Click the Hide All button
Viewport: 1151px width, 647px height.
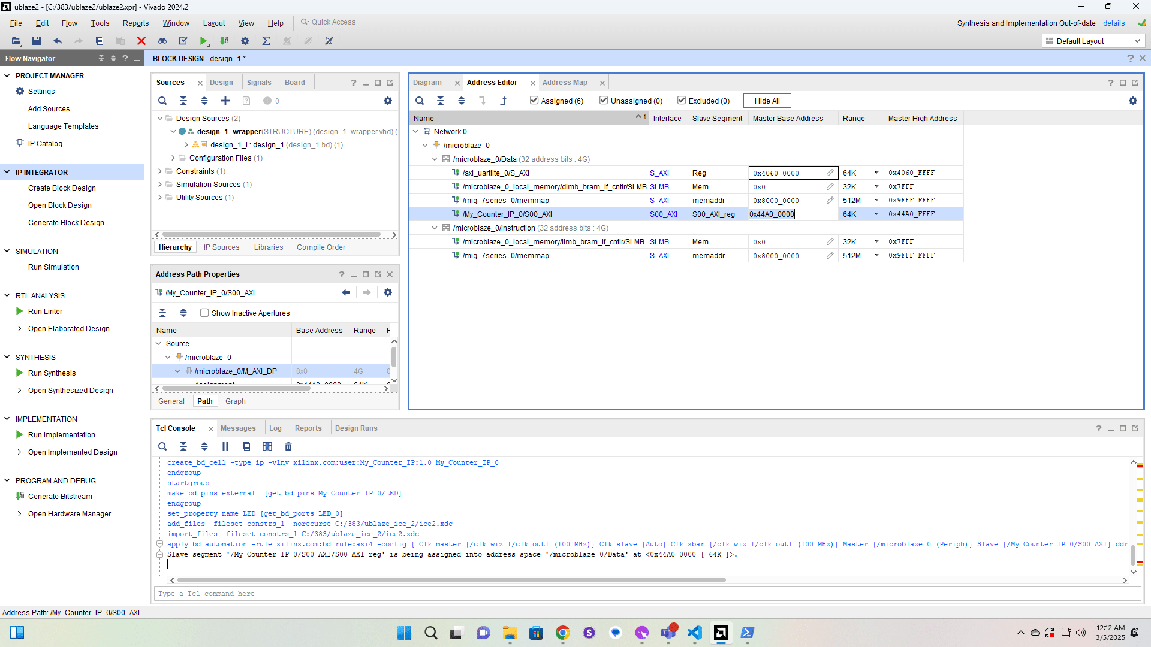click(x=767, y=101)
